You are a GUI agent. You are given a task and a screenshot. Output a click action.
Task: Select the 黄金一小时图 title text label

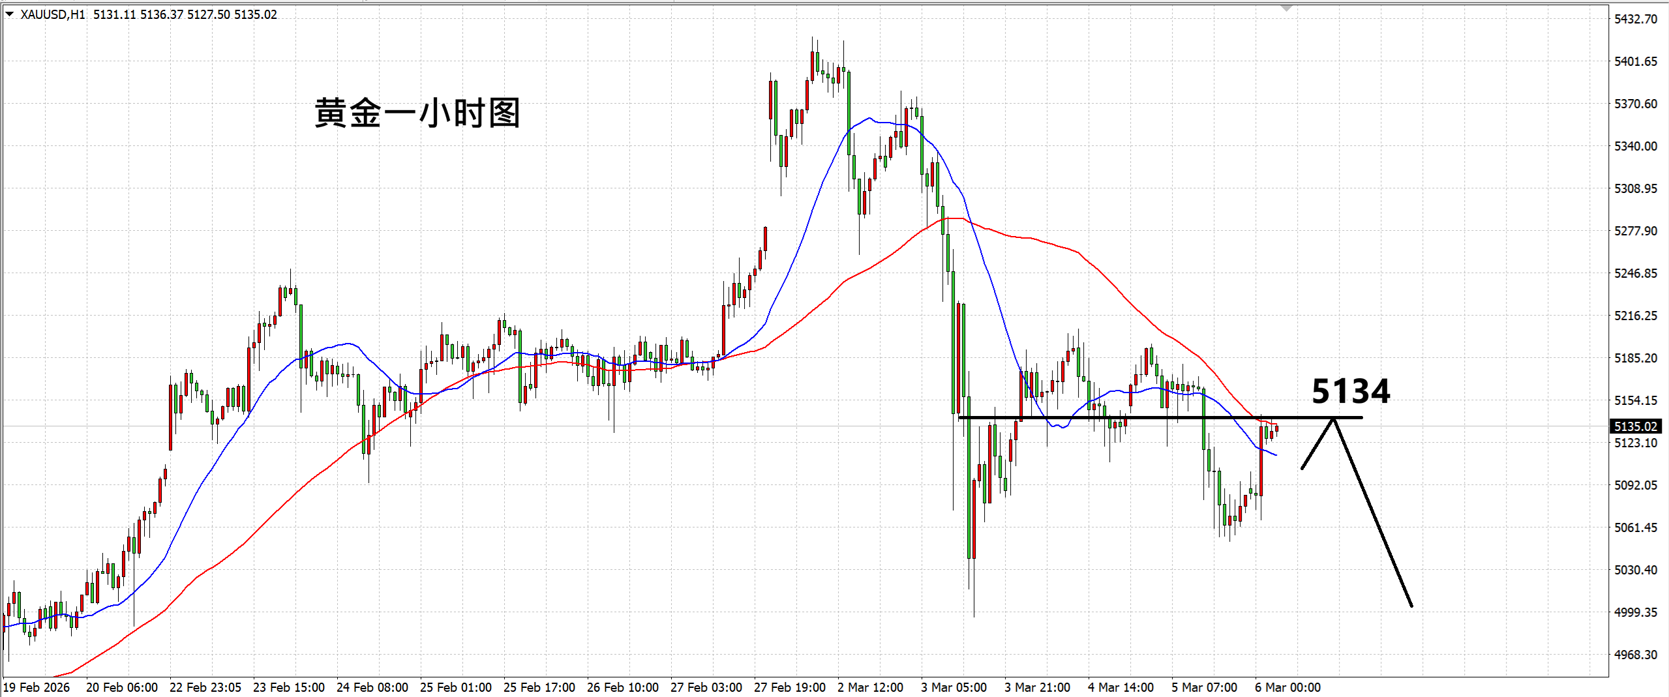tap(417, 113)
